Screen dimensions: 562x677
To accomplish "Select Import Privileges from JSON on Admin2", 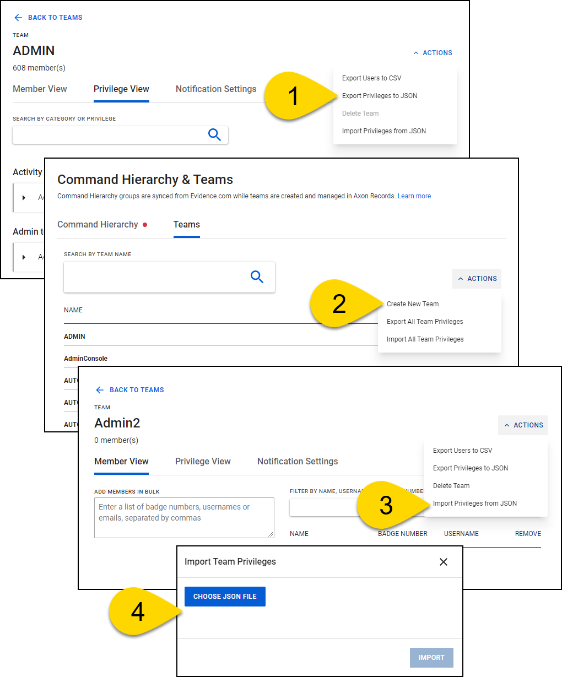I will 475,503.
